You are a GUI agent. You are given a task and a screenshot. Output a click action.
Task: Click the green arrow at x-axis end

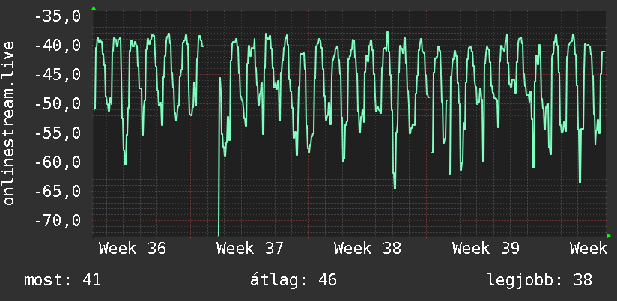609,236
